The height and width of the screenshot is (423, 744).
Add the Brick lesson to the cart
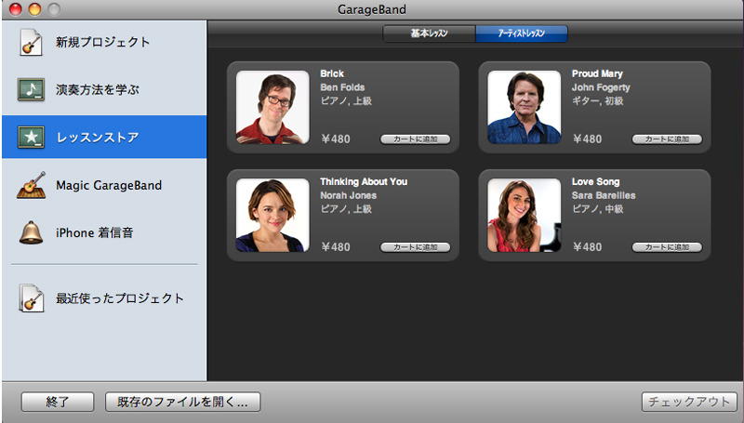click(415, 139)
